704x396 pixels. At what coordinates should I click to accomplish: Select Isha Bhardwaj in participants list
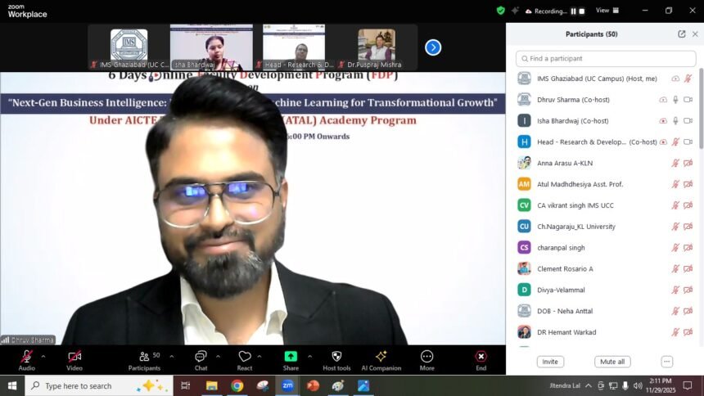pos(573,121)
